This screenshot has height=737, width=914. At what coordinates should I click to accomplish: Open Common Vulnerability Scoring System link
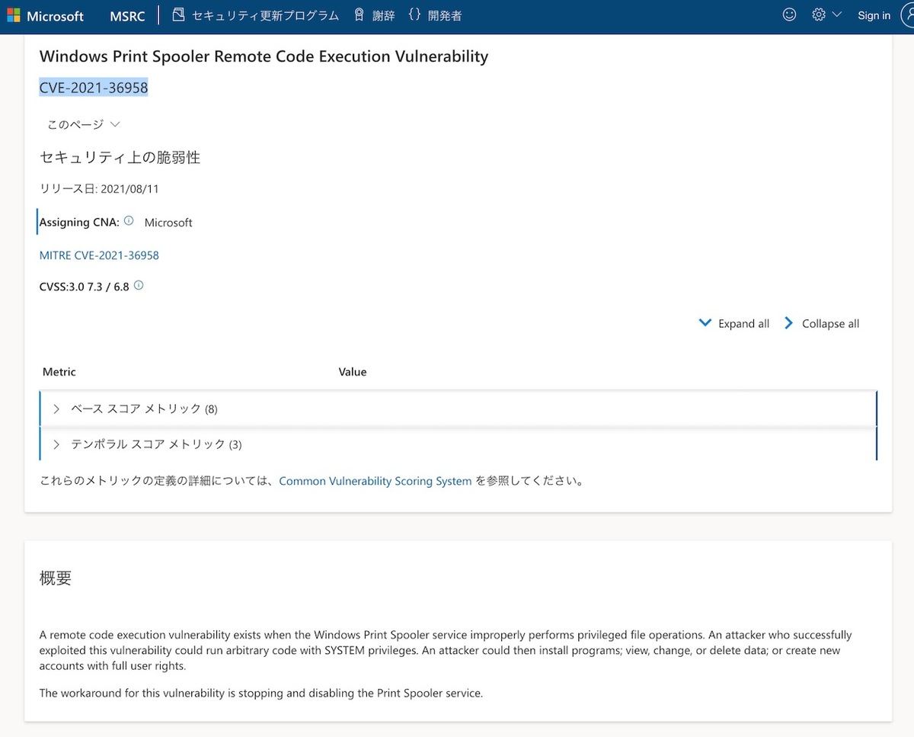(376, 481)
